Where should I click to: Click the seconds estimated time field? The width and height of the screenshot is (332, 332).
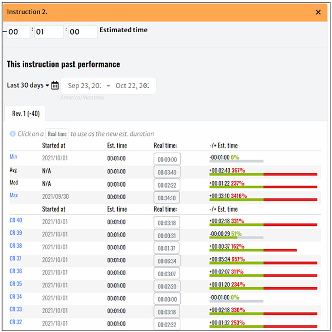click(x=82, y=32)
